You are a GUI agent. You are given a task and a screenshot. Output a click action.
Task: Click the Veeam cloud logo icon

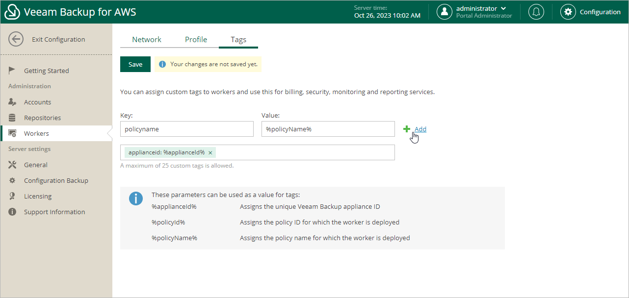click(x=12, y=12)
